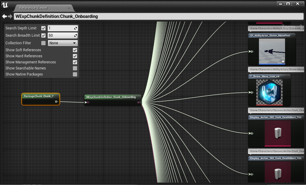The height and width of the screenshot is (185, 306).
Task: Click the T_Shrine_Mana_Icon_v4 thumbnail
Action: click(269, 92)
